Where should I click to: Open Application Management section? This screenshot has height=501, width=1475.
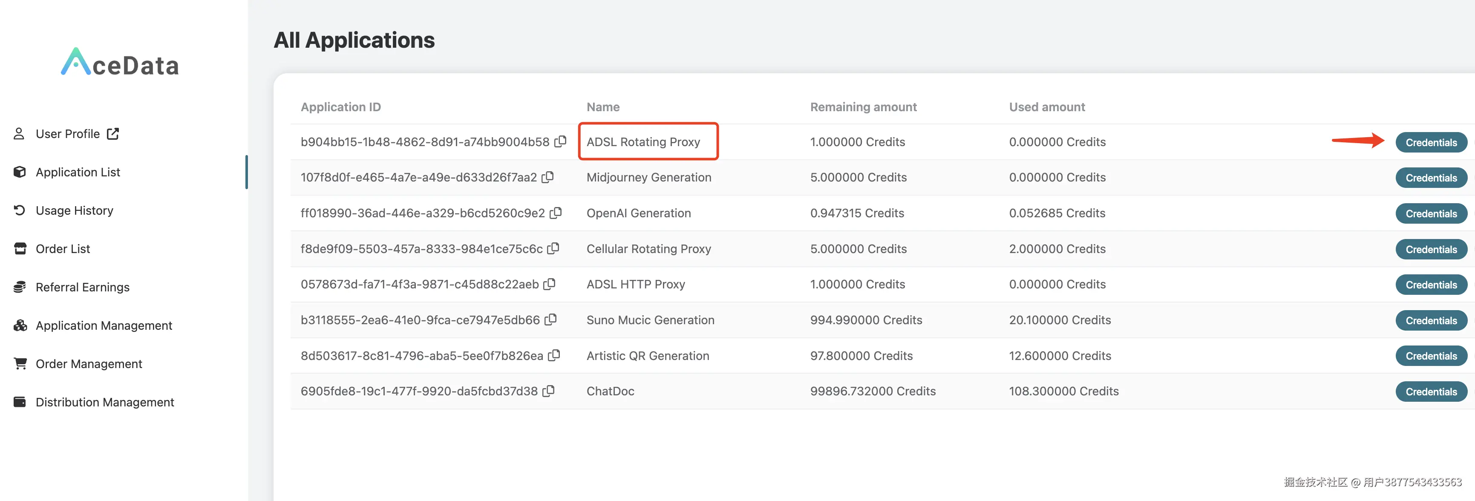tap(104, 326)
